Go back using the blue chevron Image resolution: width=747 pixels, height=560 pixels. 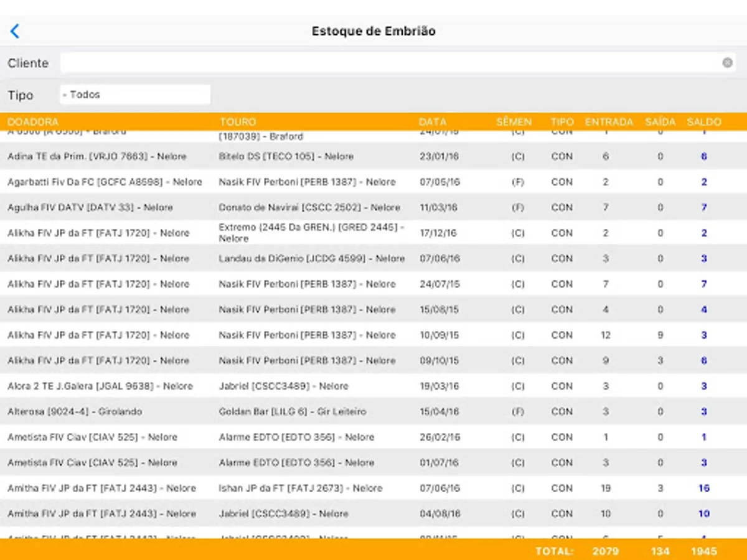click(15, 31)
